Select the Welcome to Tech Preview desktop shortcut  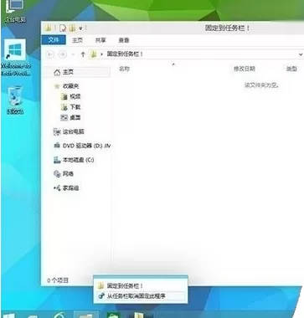[15, 58]
